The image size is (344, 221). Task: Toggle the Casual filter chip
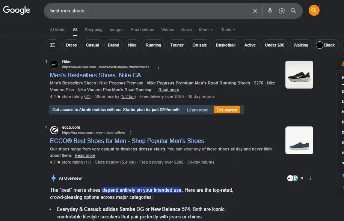(92, 45)
